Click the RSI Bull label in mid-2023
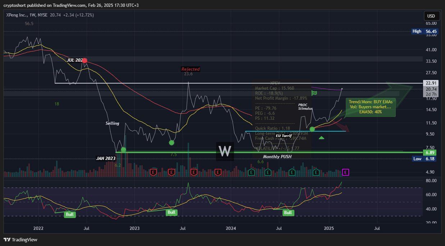Screen dimensions: 445x246 pyautogui.click(x=171, y=212)
